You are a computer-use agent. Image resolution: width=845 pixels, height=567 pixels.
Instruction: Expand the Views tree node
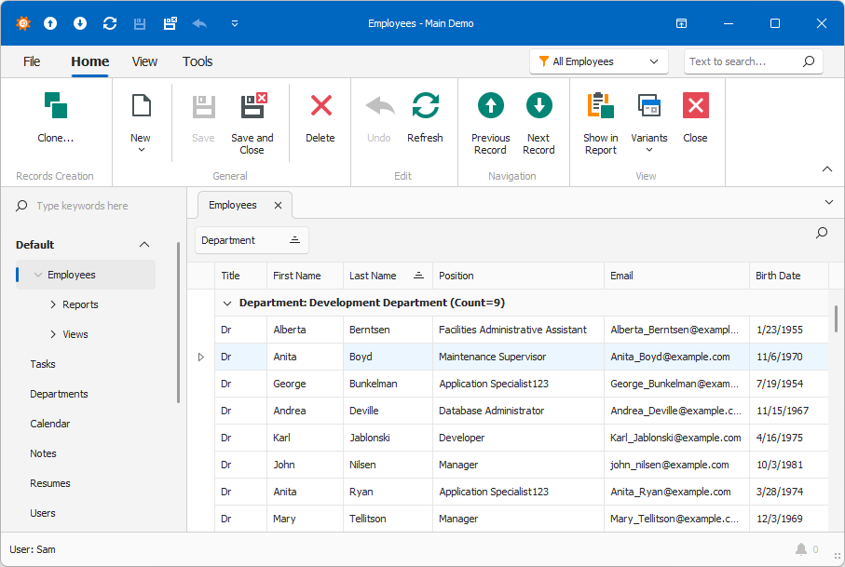[53, 334]
